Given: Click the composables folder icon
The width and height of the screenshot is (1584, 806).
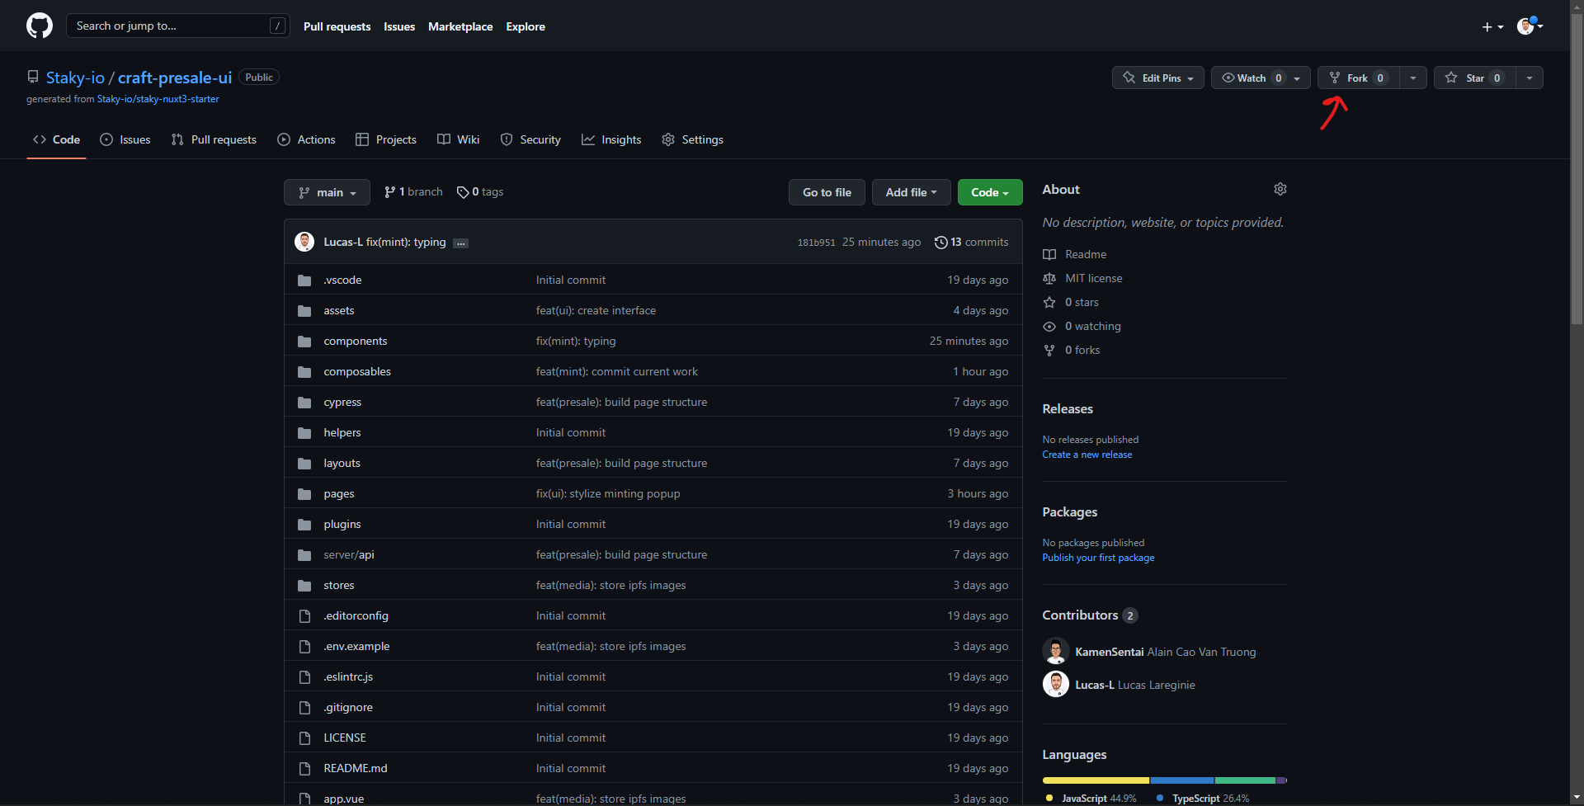Looking at the screenshot, I should pos(304,372).
